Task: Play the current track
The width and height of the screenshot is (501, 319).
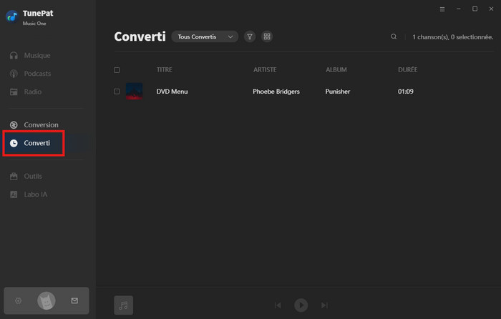Action: (x=301, y=305)
